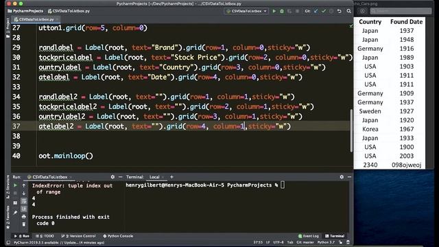439x247 pixels.
Task: Toggle the Project tool window stripe
Action: click(8, 28)
